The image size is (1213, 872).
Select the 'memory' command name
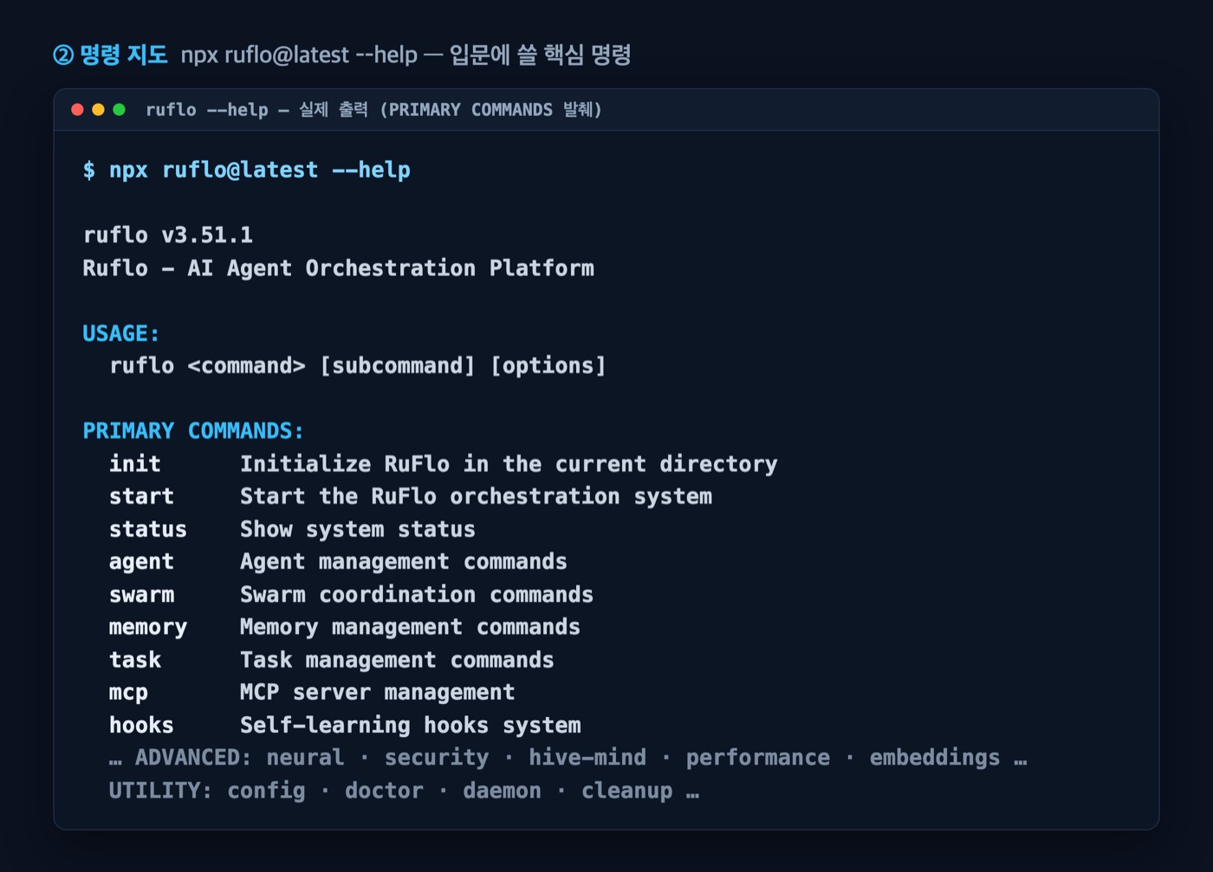(148, 627)
